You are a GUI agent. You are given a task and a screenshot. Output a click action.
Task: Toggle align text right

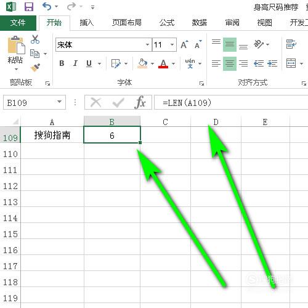[x=243, y=63]
